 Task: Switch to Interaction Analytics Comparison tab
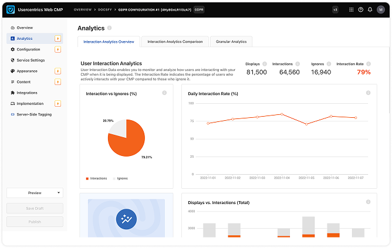[x=175, y=42]
